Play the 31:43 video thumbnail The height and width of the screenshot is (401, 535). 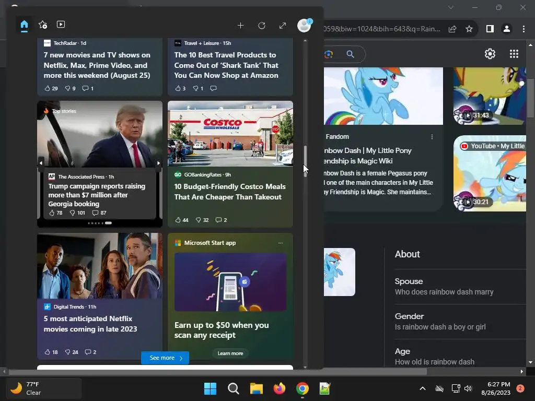490,96
